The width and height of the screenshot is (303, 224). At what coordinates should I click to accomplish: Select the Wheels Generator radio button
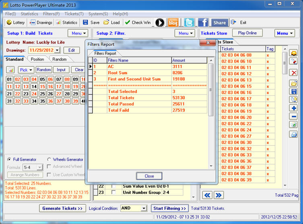tap(49, 160)
